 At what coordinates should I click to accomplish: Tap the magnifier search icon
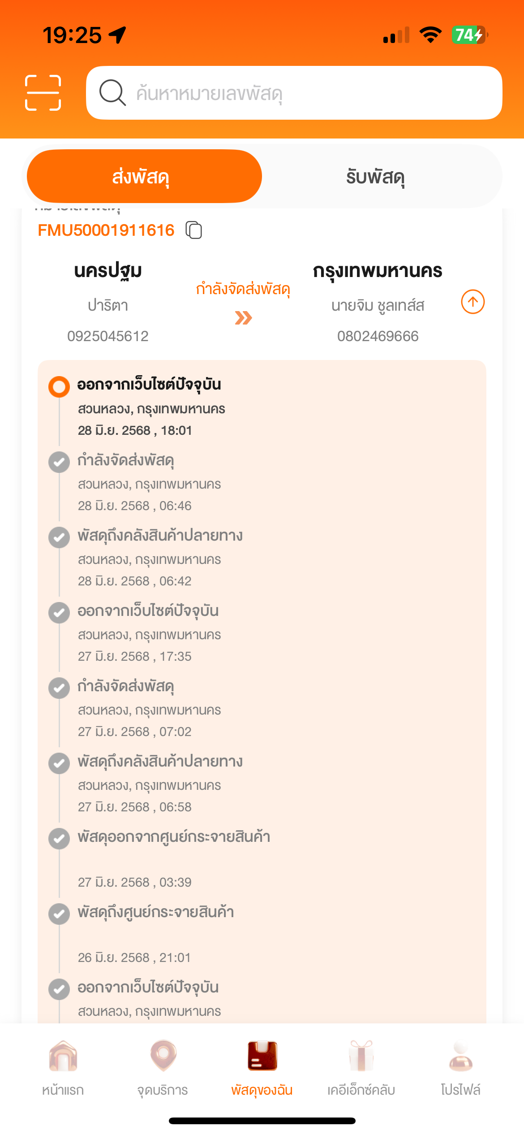[112, 93]
